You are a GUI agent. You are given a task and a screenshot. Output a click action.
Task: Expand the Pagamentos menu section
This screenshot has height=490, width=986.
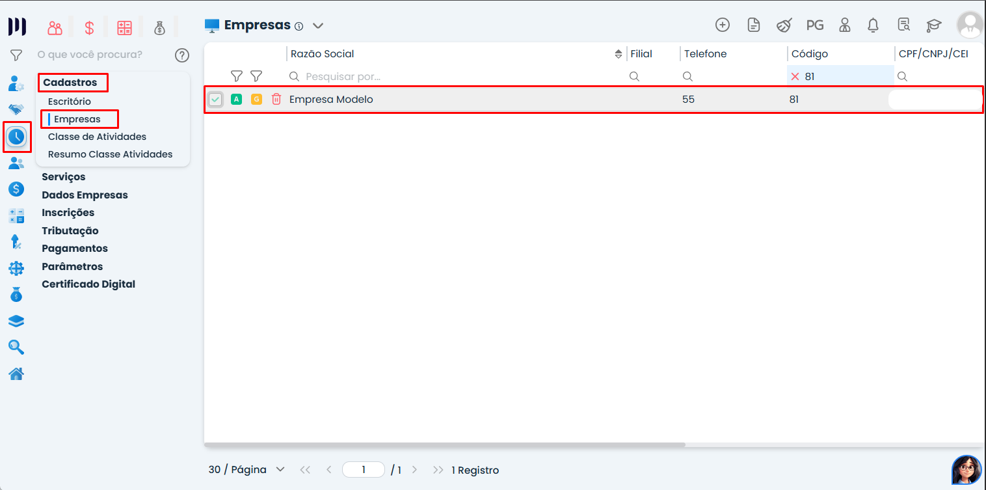pyautogui.click(x=75, y=249)
